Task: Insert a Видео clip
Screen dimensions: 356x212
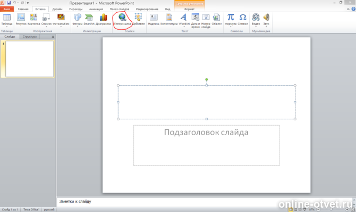Action: (256, 17)
